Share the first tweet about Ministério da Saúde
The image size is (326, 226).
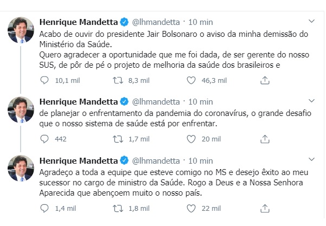click(264, 80)
